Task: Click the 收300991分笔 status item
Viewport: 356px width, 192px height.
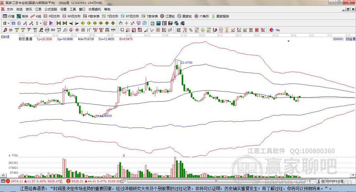Action: (331, 181)
